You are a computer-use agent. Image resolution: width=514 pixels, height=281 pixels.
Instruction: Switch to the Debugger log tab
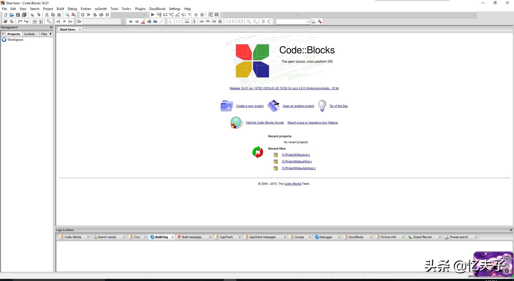(326, 237)
